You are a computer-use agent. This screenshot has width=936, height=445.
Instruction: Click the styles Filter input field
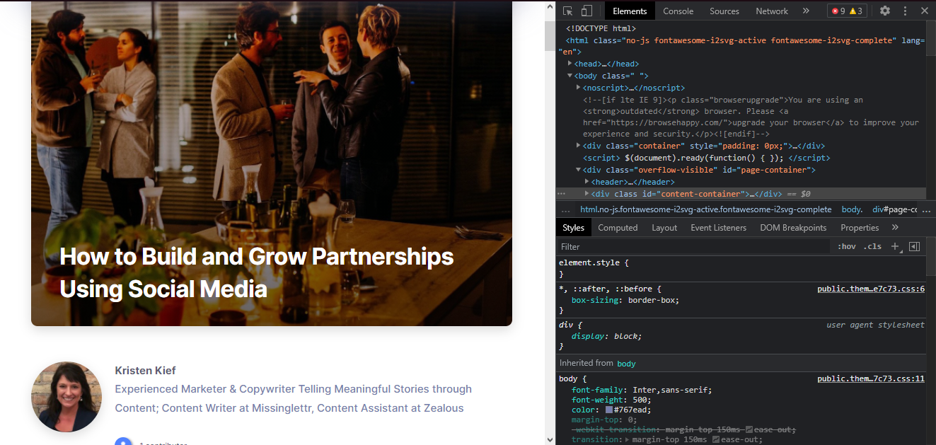(x=693, y=247)
